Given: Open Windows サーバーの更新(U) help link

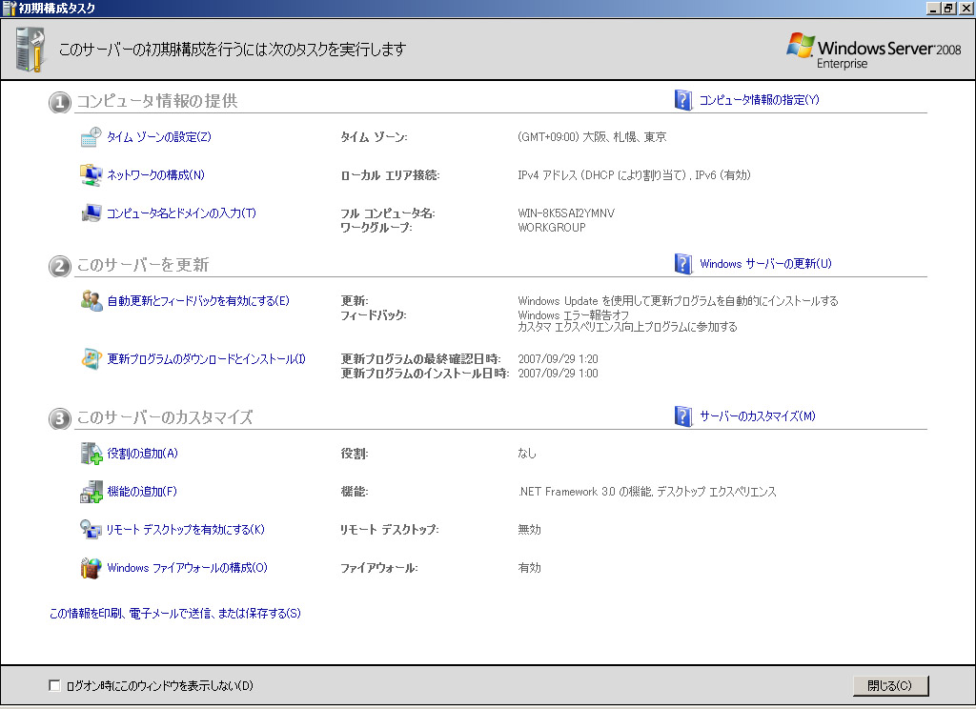Looking at the screenshot, I should point(765,263).
